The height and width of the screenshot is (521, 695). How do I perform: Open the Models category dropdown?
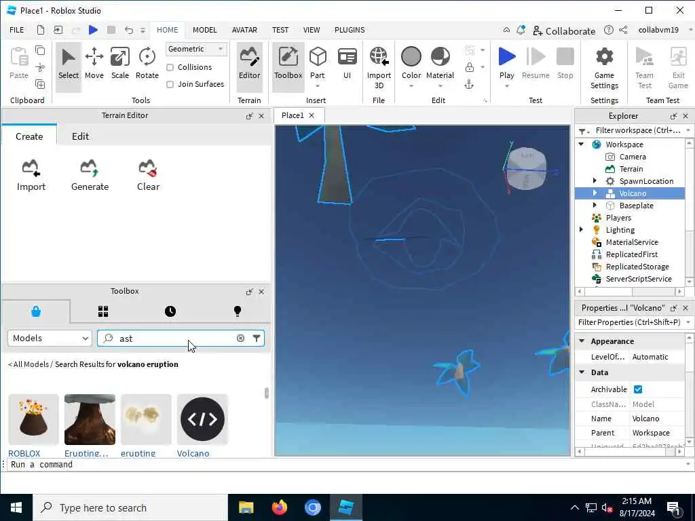(x=50, y=338)
